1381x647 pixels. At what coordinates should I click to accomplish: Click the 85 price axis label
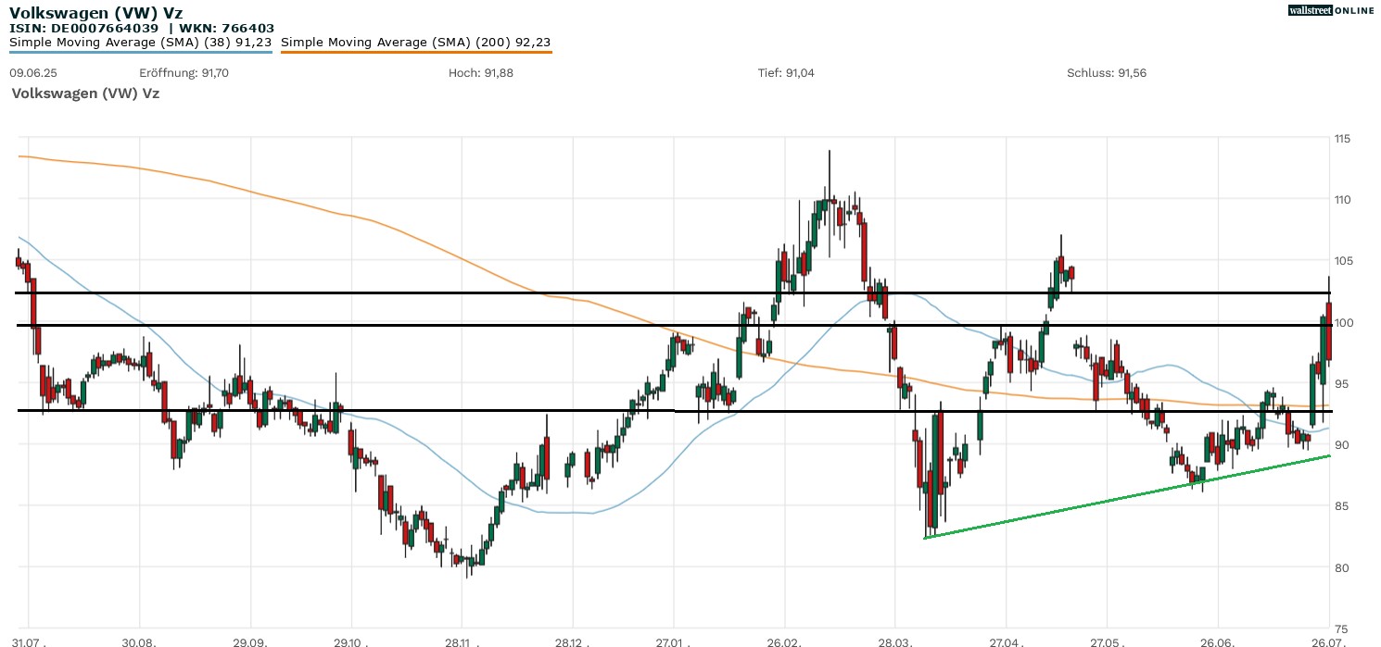[1340, 505]
